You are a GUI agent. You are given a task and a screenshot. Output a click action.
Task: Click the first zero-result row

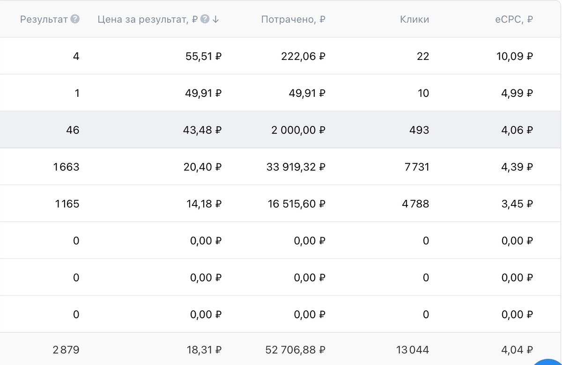[x=281, y=240]
